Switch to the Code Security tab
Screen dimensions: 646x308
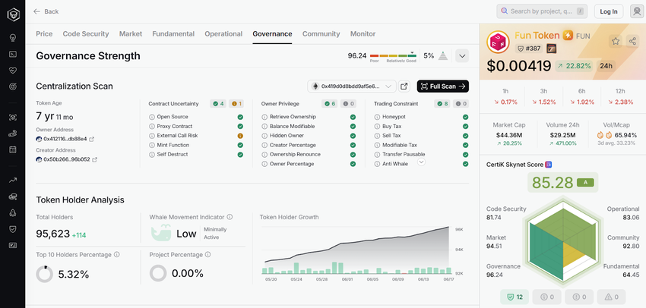86,34
